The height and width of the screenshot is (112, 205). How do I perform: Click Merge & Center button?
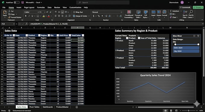80,16
